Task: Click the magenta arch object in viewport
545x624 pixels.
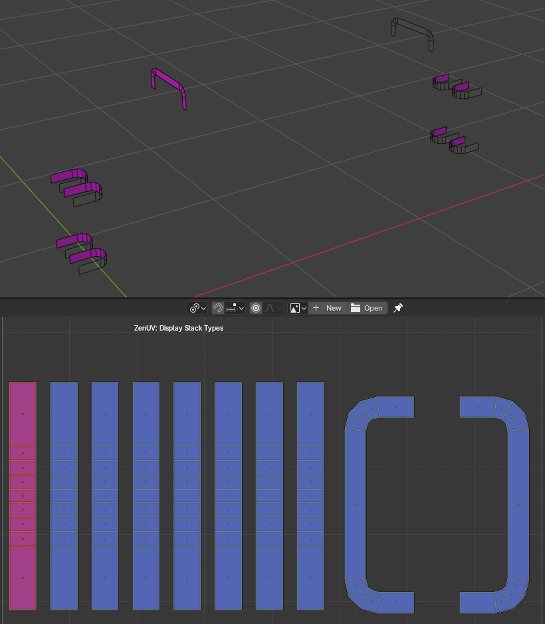Action: (x=169, y=88)
